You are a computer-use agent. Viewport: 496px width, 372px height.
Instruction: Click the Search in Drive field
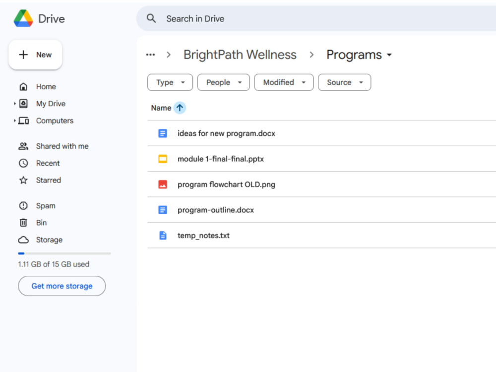click(x=316, y=19)
